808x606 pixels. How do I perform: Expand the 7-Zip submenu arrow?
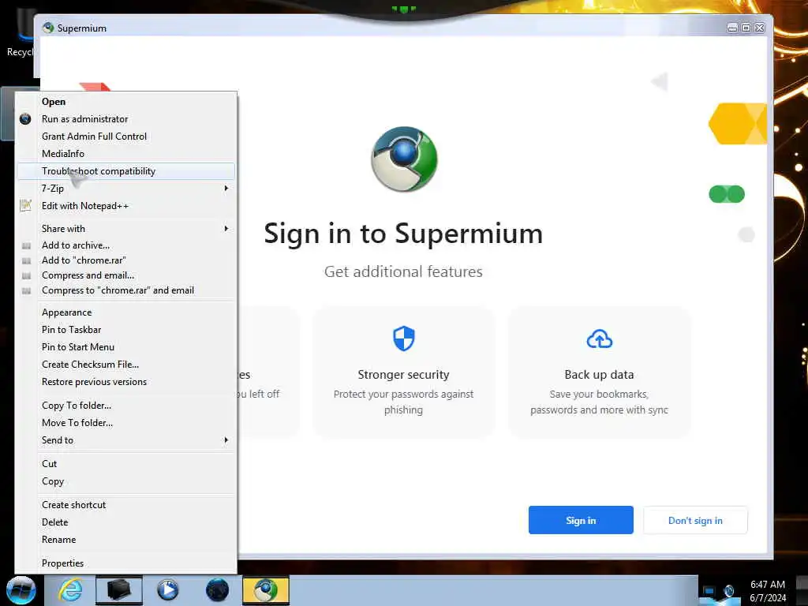(226, 189)
